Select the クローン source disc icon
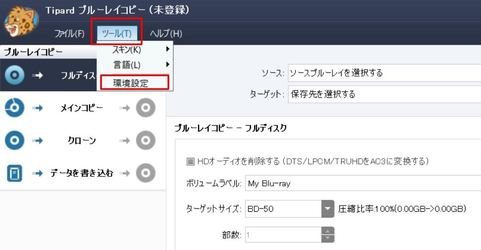481x250 pixels. [x=14, y=140]
